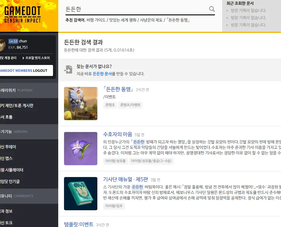Screen dimensions: 281x227
Task: Open the 기사단 매뉴얼 book thumbnail
Action: pyautogui.click(x=81, y=193)
